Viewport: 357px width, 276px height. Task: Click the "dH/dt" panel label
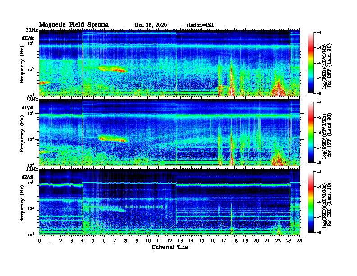click(27, 38)
